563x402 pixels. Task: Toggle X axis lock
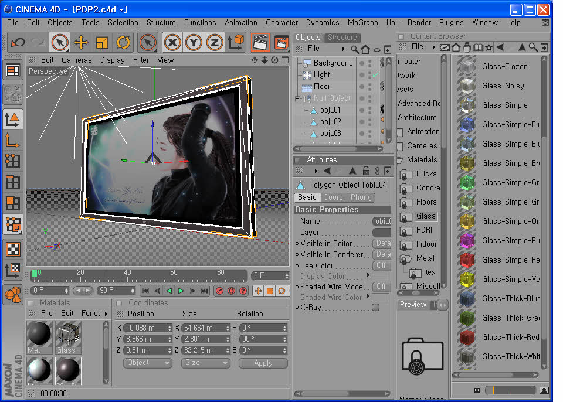pos(172,43)
